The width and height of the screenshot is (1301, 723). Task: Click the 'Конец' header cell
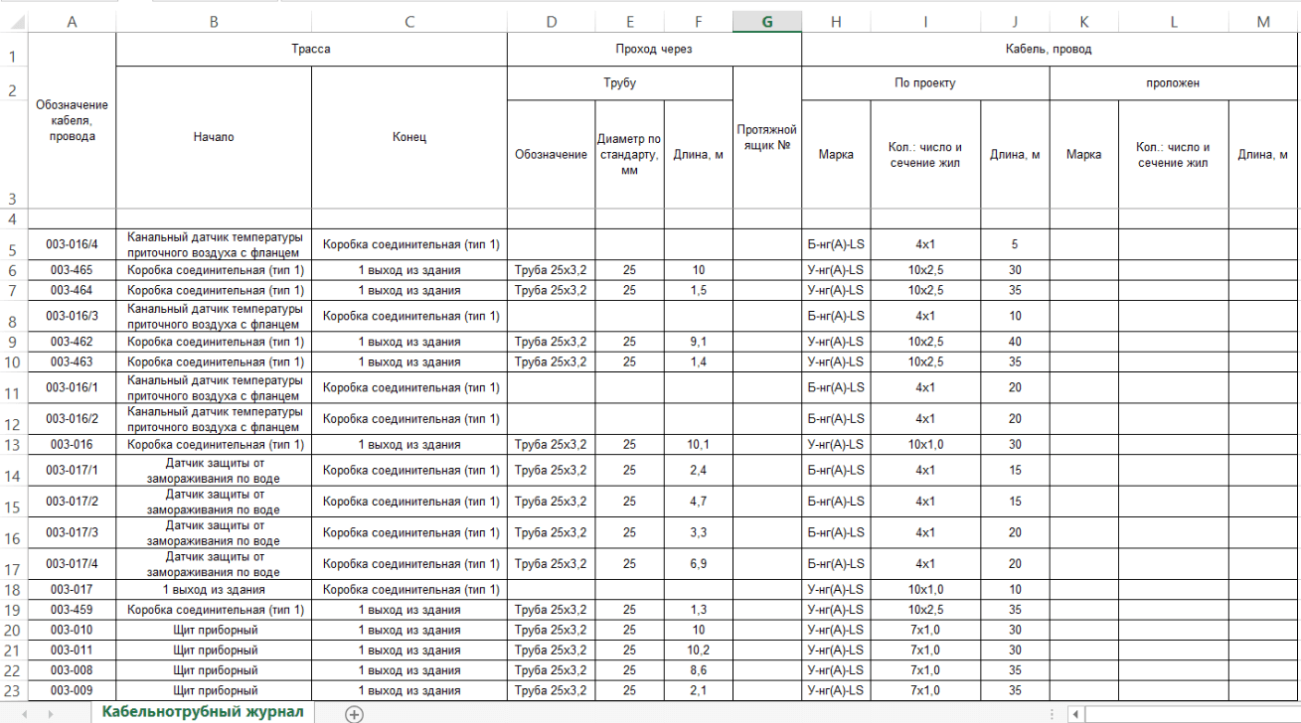pyautogui.click(x=409, y=137)
